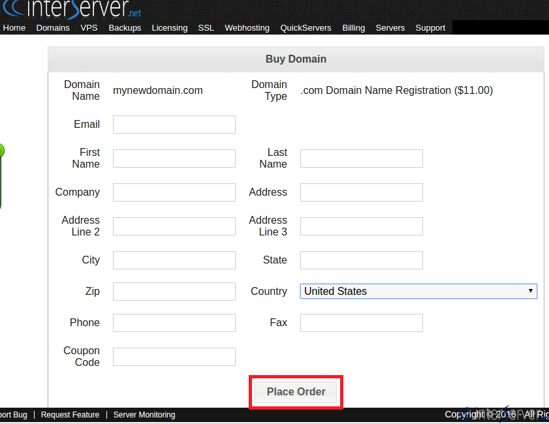The height and width of the screenshot is (424, 549).
Task: Open the Support menu
Action: [x=430, y=28]
